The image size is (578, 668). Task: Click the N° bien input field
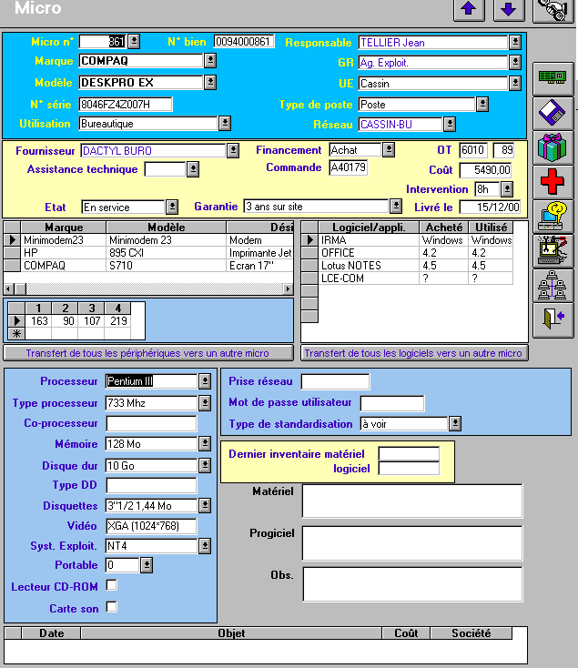point(244,41)
